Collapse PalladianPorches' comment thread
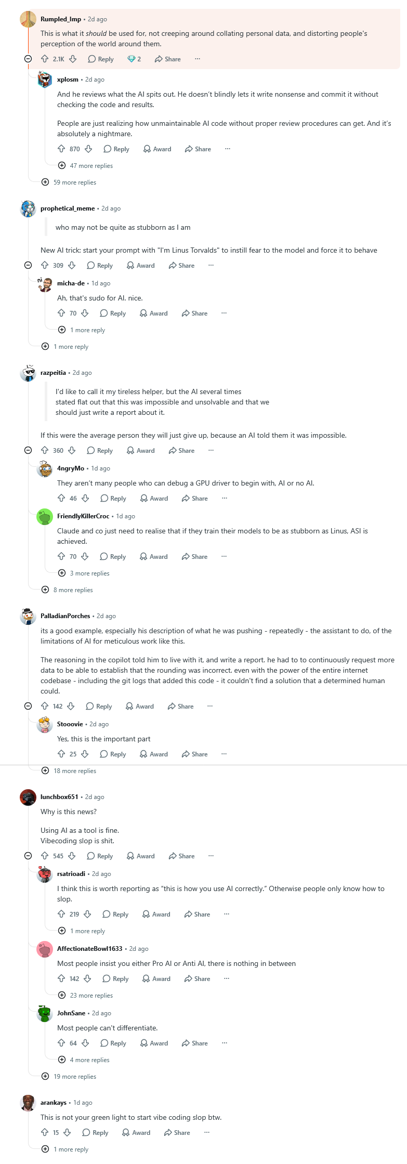Screen dimensions: 407x1164 pyautogui.click(x=28, y=706)
